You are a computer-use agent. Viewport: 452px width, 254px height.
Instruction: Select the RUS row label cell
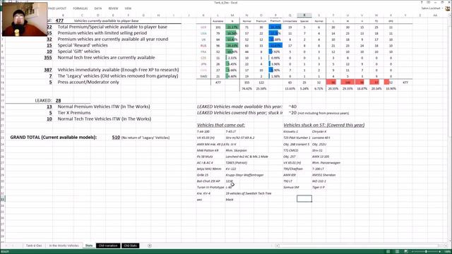coord(203,45)
